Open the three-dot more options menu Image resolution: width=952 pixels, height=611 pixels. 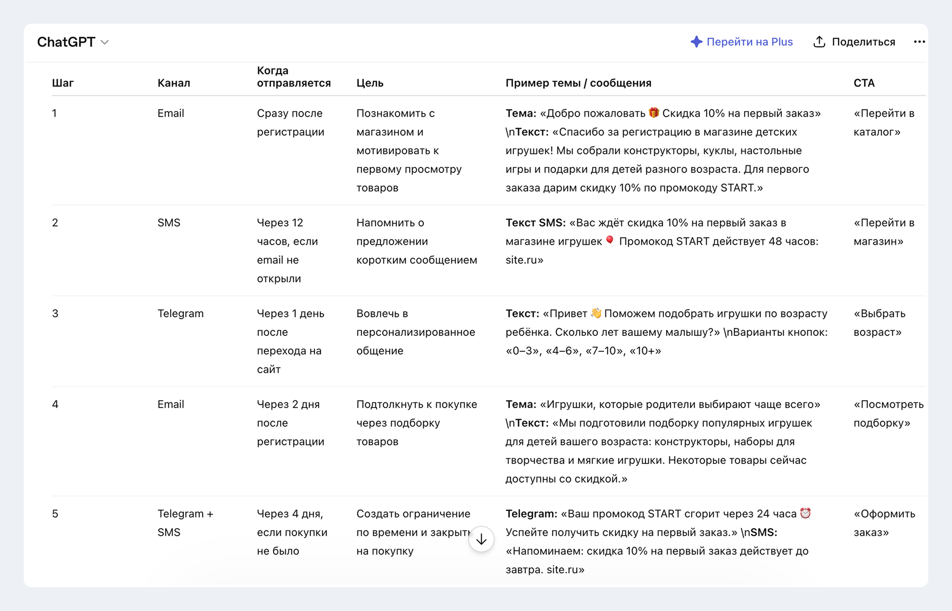(919, 42)
